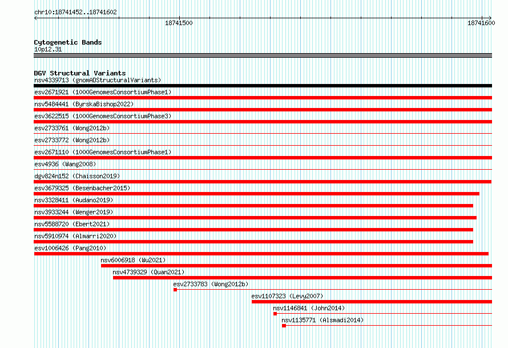Screen dimensions: 508x348
Task: Click the gray 10p12.31 cytogenetic band bar
Action: (x=263, y=55)
